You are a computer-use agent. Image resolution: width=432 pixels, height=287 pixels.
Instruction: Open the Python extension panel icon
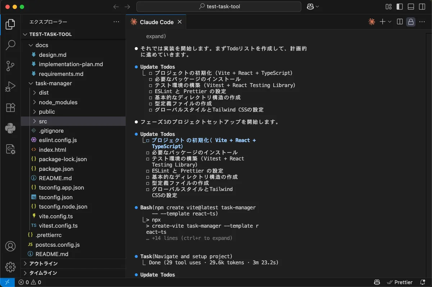10,128
